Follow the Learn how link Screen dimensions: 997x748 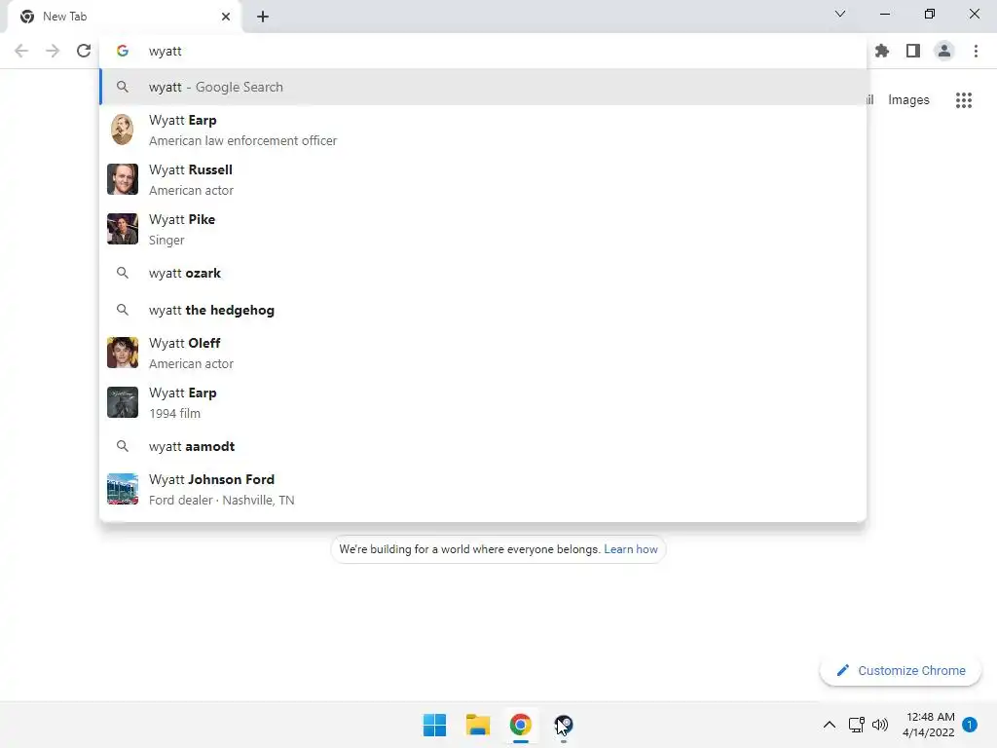tap(631, 549)
